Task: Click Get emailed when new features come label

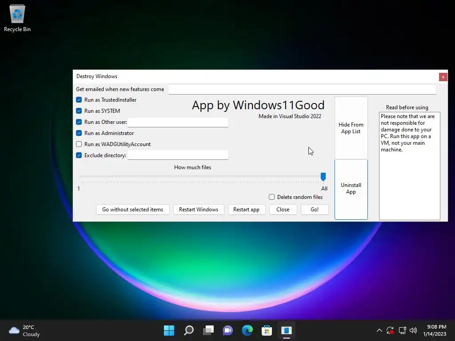Action: [120, 89]
